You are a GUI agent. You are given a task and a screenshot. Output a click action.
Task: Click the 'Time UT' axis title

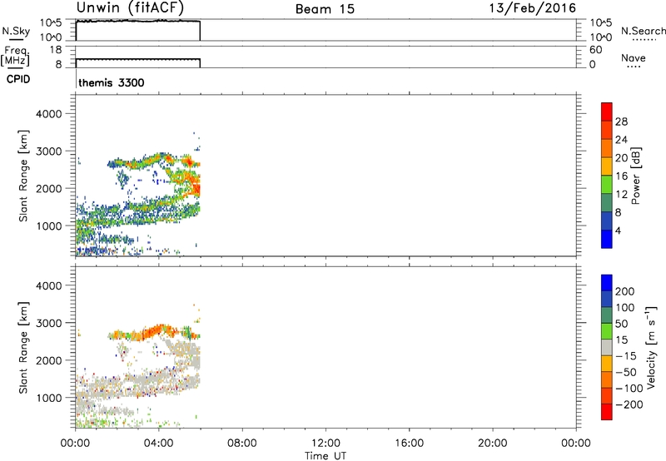326,456
